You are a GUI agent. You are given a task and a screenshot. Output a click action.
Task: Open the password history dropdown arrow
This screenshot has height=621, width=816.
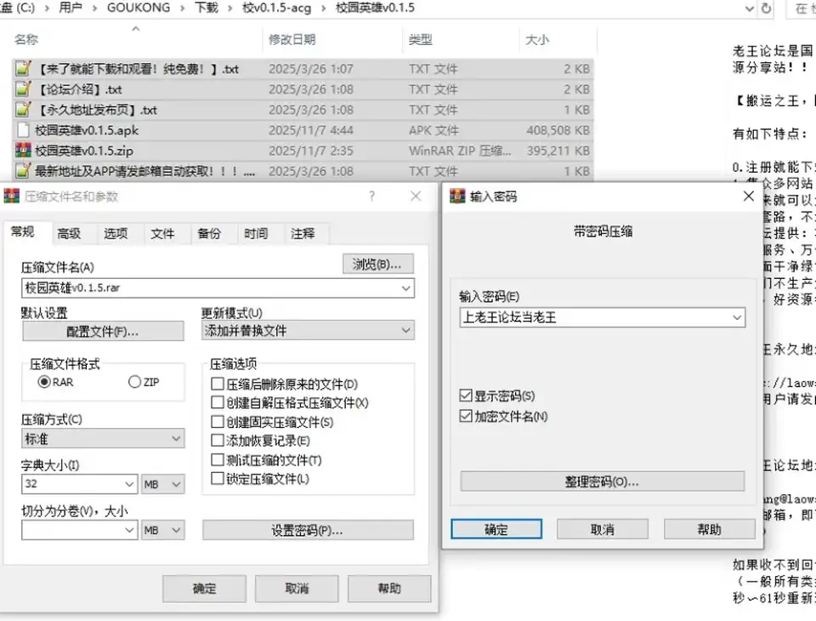[x=737, y=317]
